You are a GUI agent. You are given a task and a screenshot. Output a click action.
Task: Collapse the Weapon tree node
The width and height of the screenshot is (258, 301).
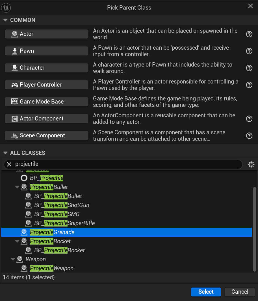13,259
